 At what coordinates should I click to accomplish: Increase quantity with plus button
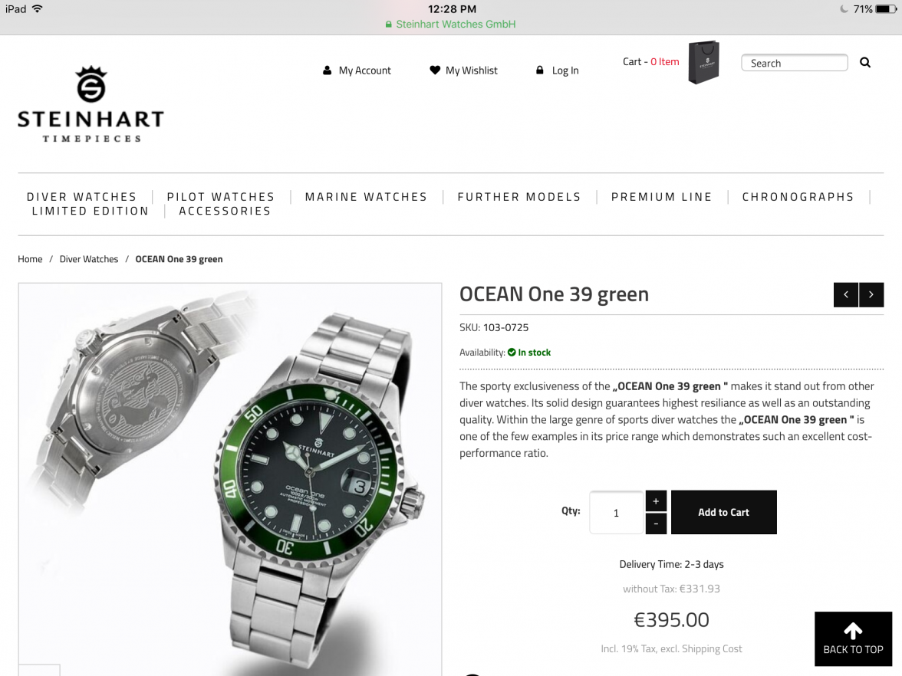(x=656, y=500)
